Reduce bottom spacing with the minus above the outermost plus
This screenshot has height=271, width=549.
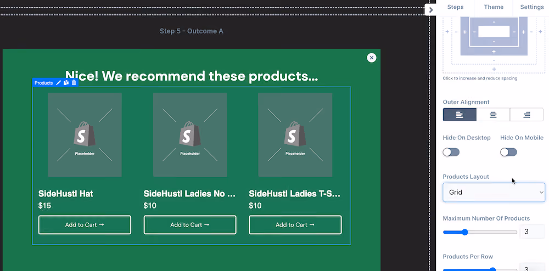[x=494, y=60]
